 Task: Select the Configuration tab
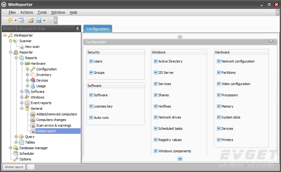pos(98,29)
